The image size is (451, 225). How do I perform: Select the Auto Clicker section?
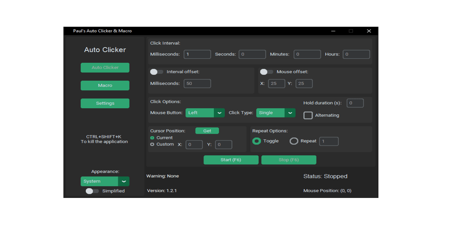105,67
